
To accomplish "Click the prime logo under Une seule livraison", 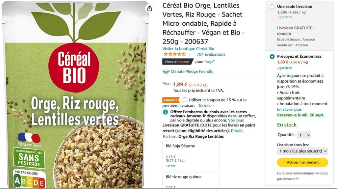I will (x=284, y=17).
